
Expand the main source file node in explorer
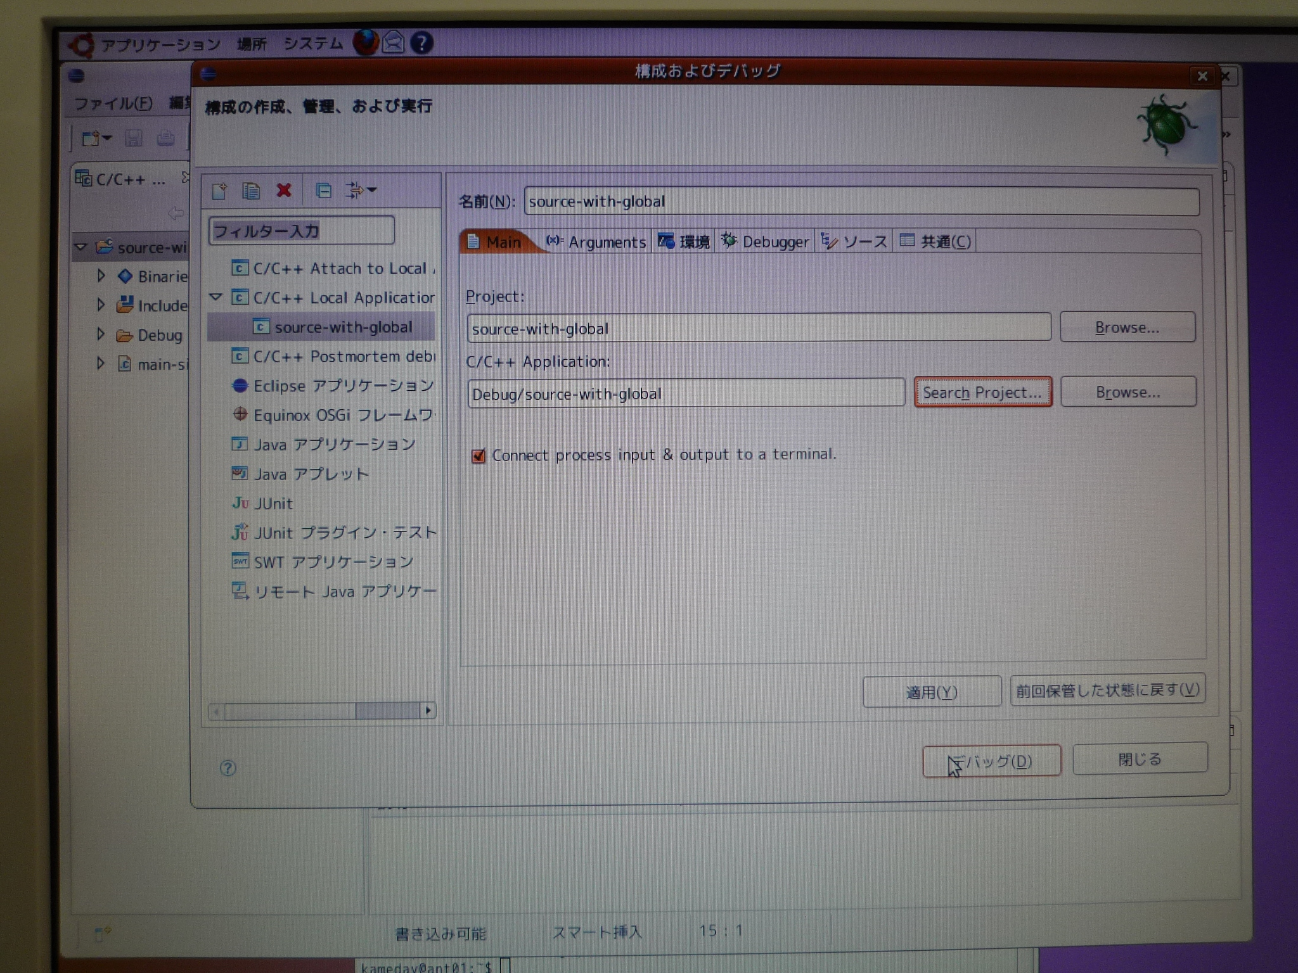[x=101, y=363]
